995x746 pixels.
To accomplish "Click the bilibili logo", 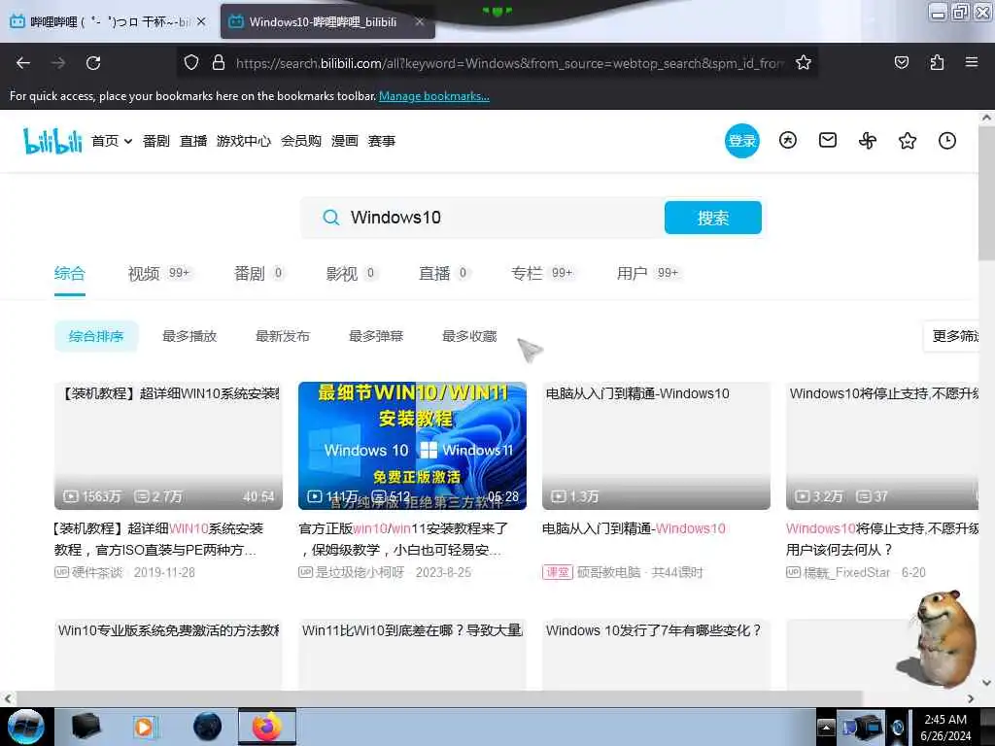I will [x=52, y=141].
